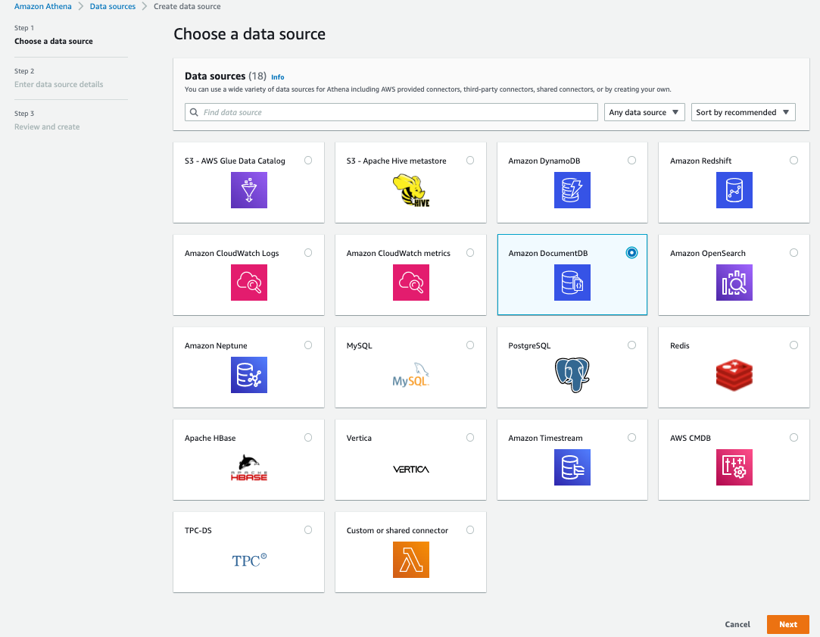The width and height of the screenshot is (820, 637).
Task: Click the TPC-DS logo
Action: point(249,560)
